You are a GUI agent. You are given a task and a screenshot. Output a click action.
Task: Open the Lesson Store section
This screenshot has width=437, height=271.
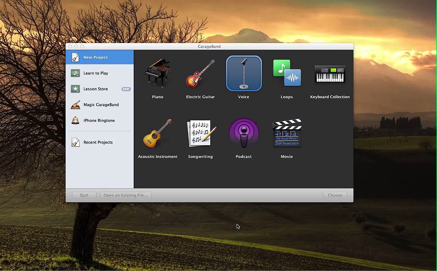click(100, 89)
